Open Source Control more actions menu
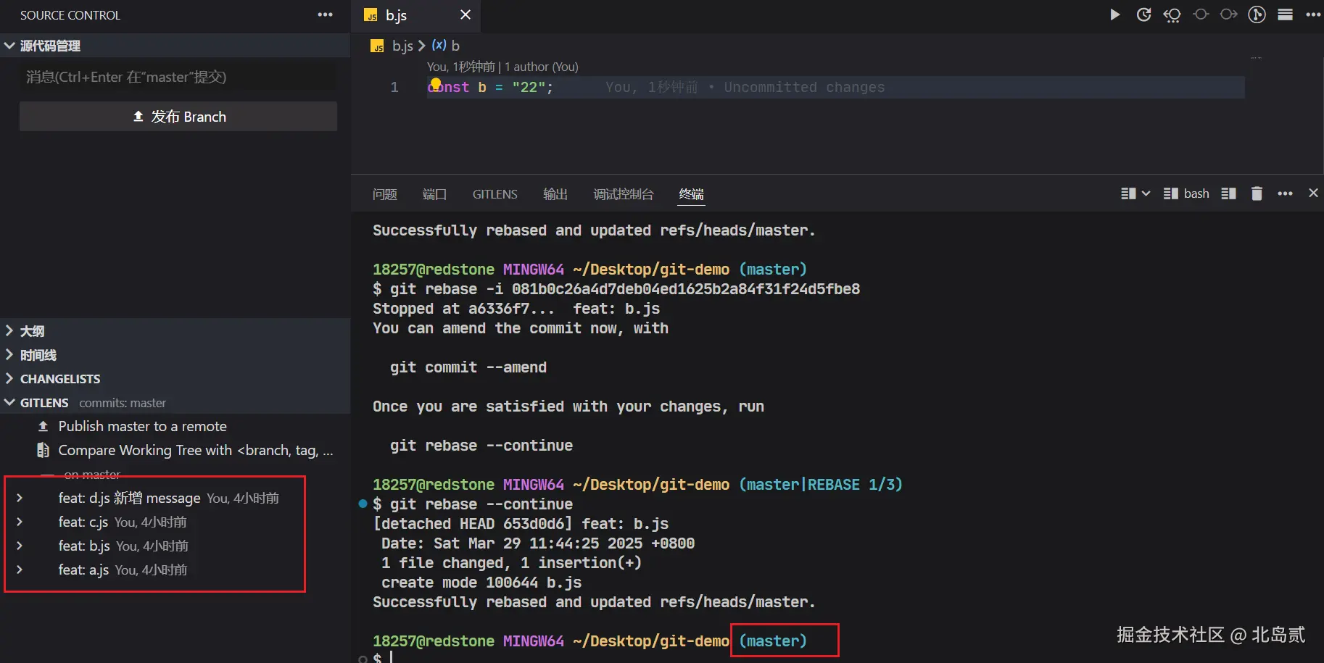 (325, 14)
